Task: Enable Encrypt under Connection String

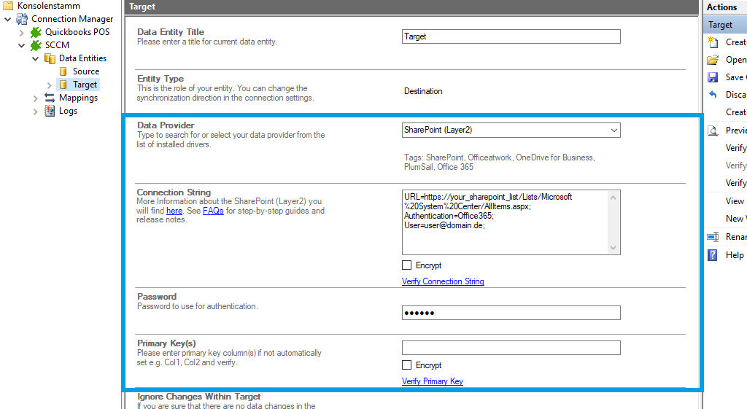Action: [407, 265]
